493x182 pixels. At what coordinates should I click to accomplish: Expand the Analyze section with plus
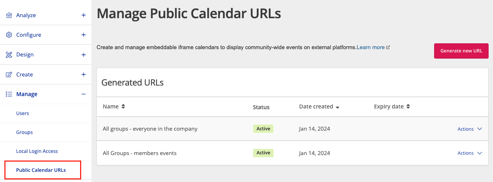pyautogui.click(x=83, y=15)
